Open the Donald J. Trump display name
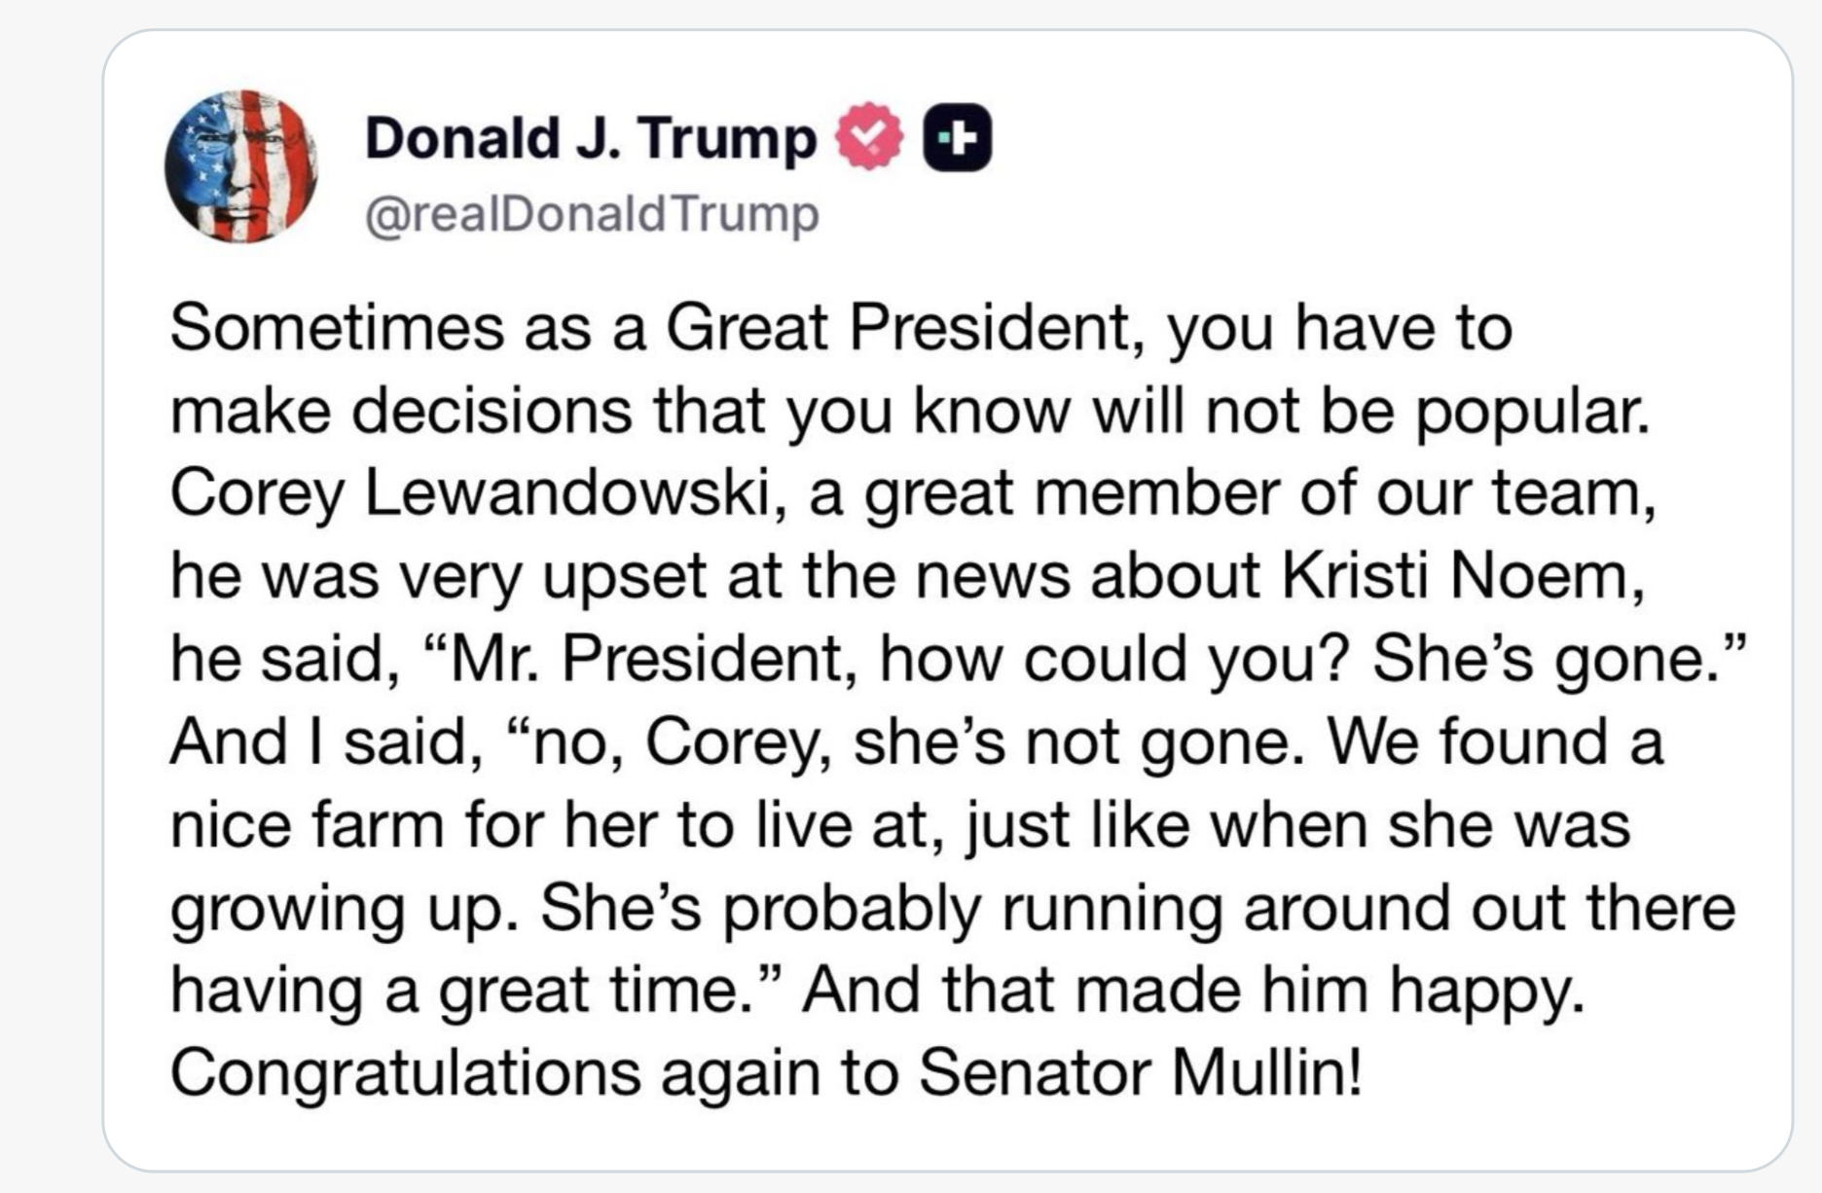This screenshot has height=1193, width=1822. pos(590,137)
